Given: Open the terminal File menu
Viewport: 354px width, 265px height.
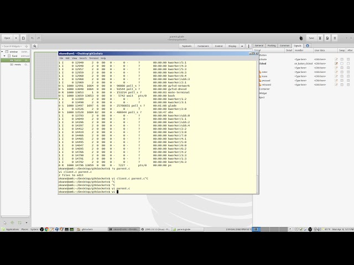Looking at the screenshot, I should click(61, 58).
